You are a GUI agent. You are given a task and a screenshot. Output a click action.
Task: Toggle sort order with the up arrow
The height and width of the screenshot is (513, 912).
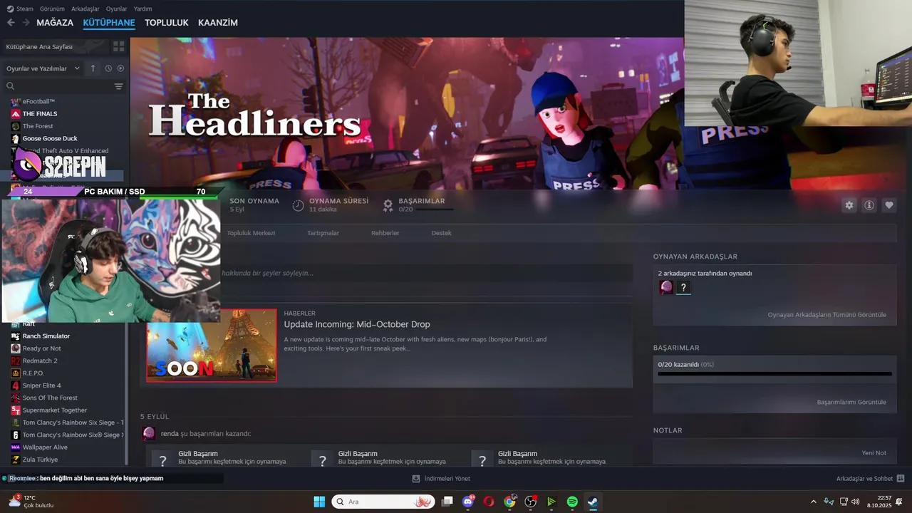(x=93, y=68)
